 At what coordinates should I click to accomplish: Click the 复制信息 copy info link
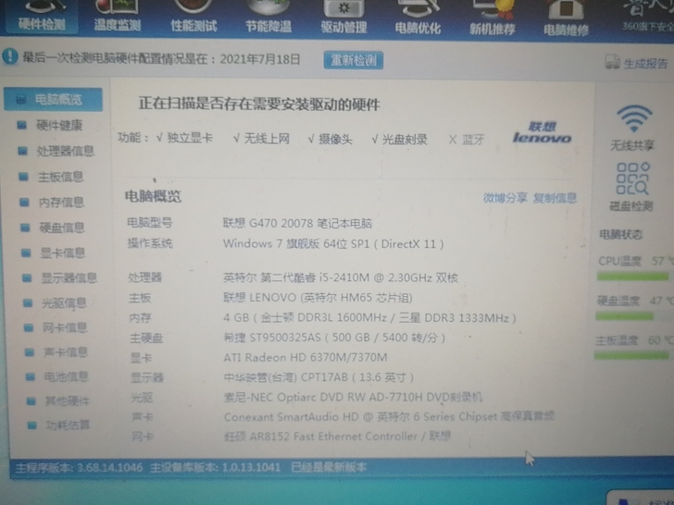pyautogui.click(x=555, y=198)
